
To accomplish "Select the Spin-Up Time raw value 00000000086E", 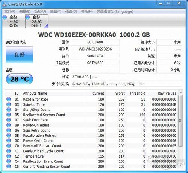I will coord(164,104).
